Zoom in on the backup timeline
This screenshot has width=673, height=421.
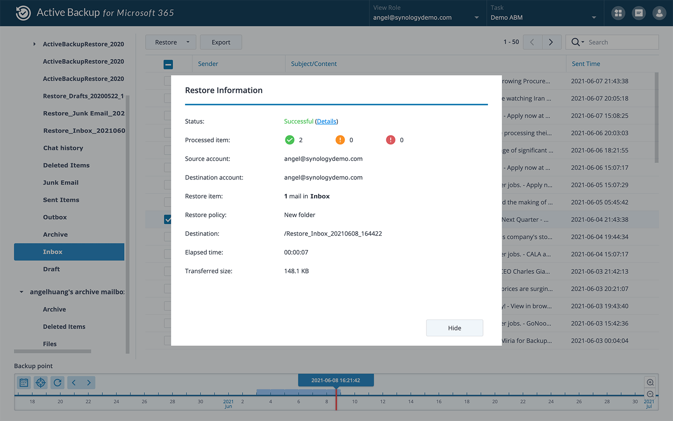tap(650, 382)
